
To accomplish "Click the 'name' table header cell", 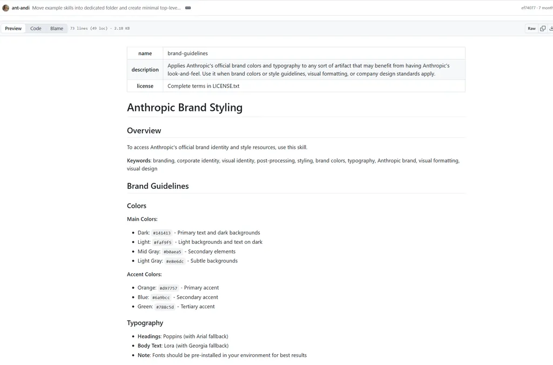I will (x=145, y=54).
